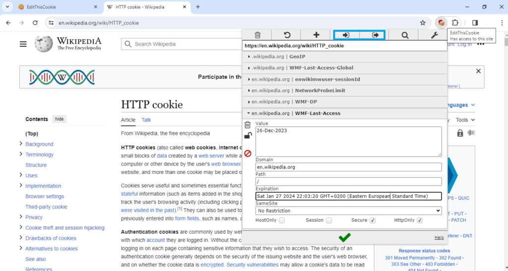The width and height of the screenshot is (508, 271).
Task: Click the browser address bar URL
Action: pyautogui.click(x=99, y=23)
